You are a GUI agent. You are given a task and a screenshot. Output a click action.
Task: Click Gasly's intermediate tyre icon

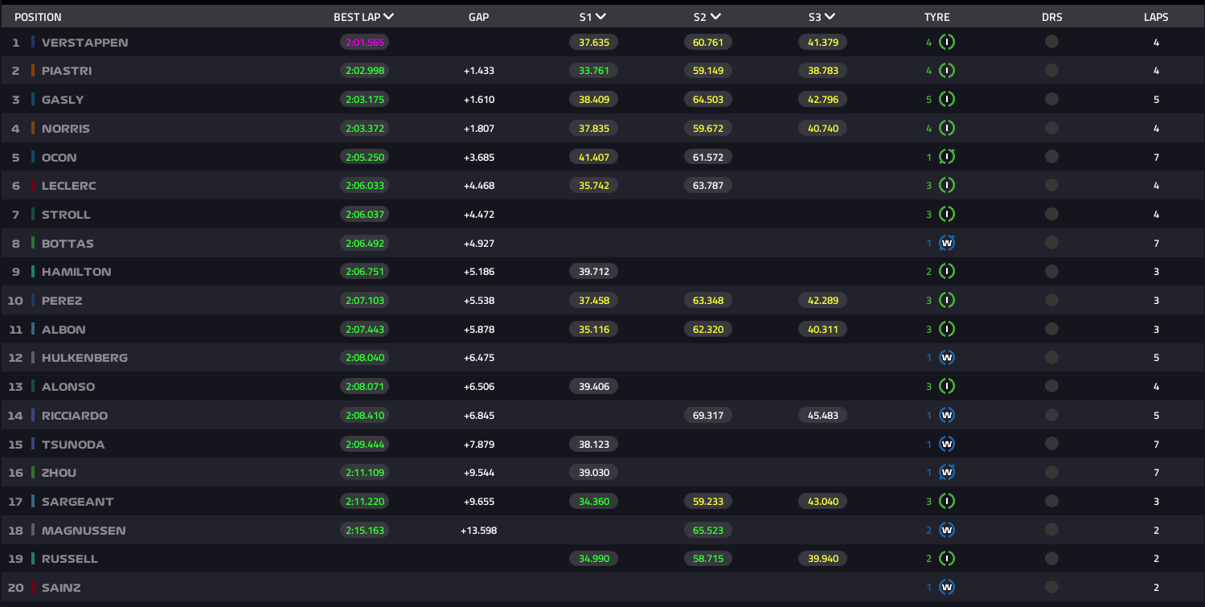(x=947, y=100)
